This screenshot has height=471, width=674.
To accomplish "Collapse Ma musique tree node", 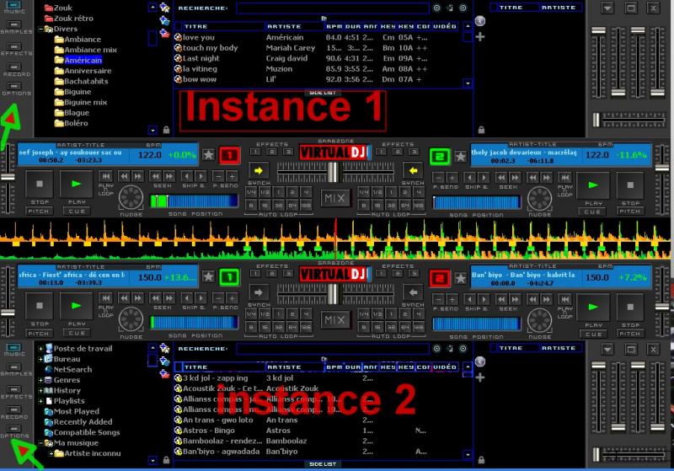I will (40, 443).
